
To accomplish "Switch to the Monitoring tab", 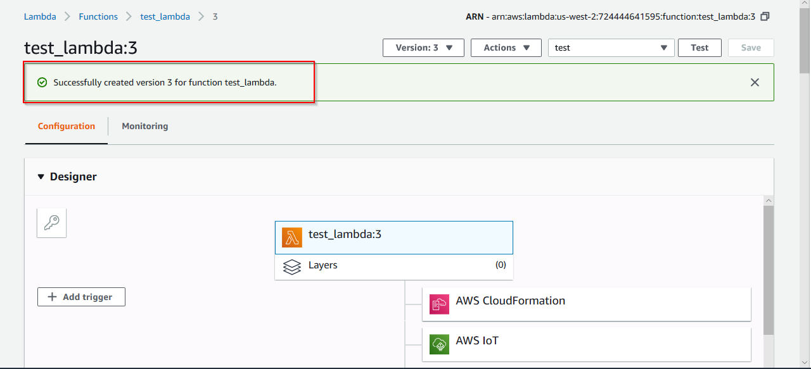I will pos(144,126).
